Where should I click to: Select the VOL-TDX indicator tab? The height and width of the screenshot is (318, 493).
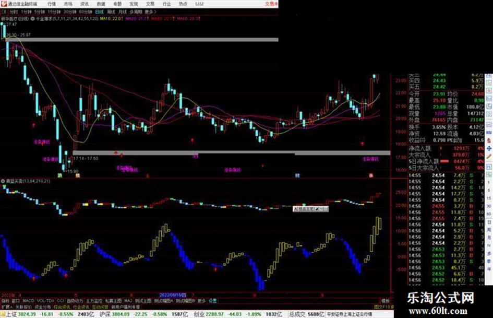(x=46, y=301)
